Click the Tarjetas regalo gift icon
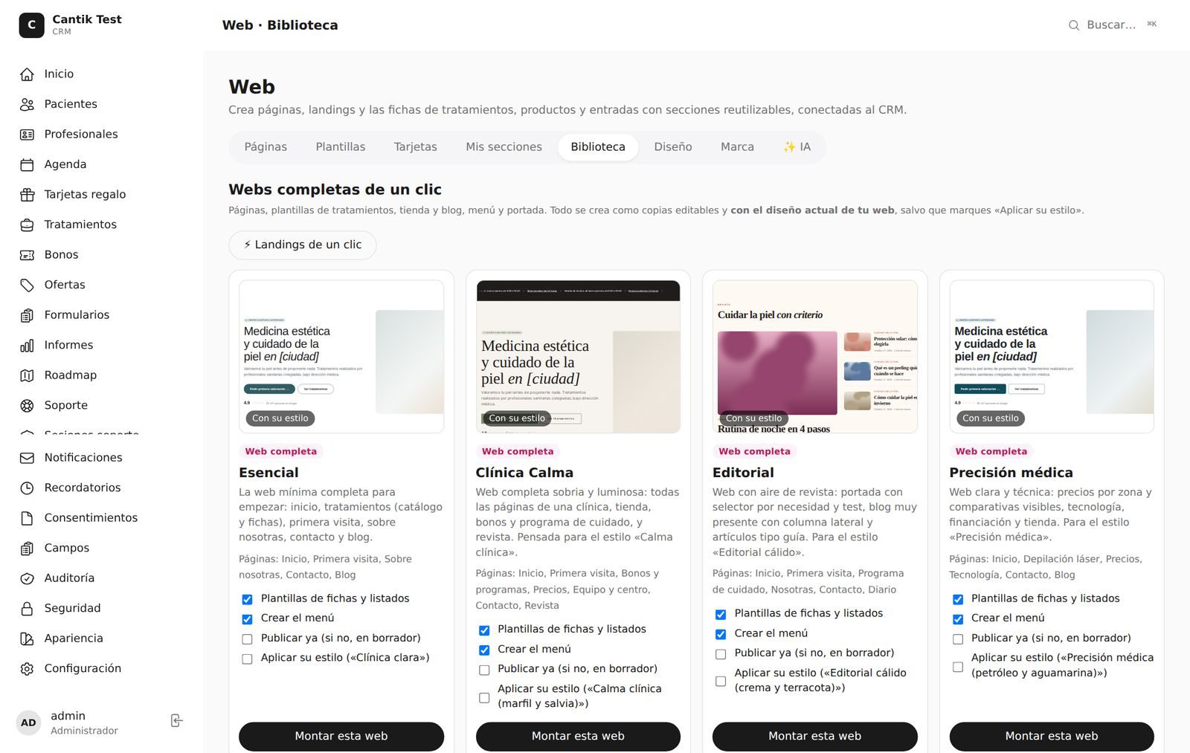This screenshot has height=753, width=1190. 27,195
